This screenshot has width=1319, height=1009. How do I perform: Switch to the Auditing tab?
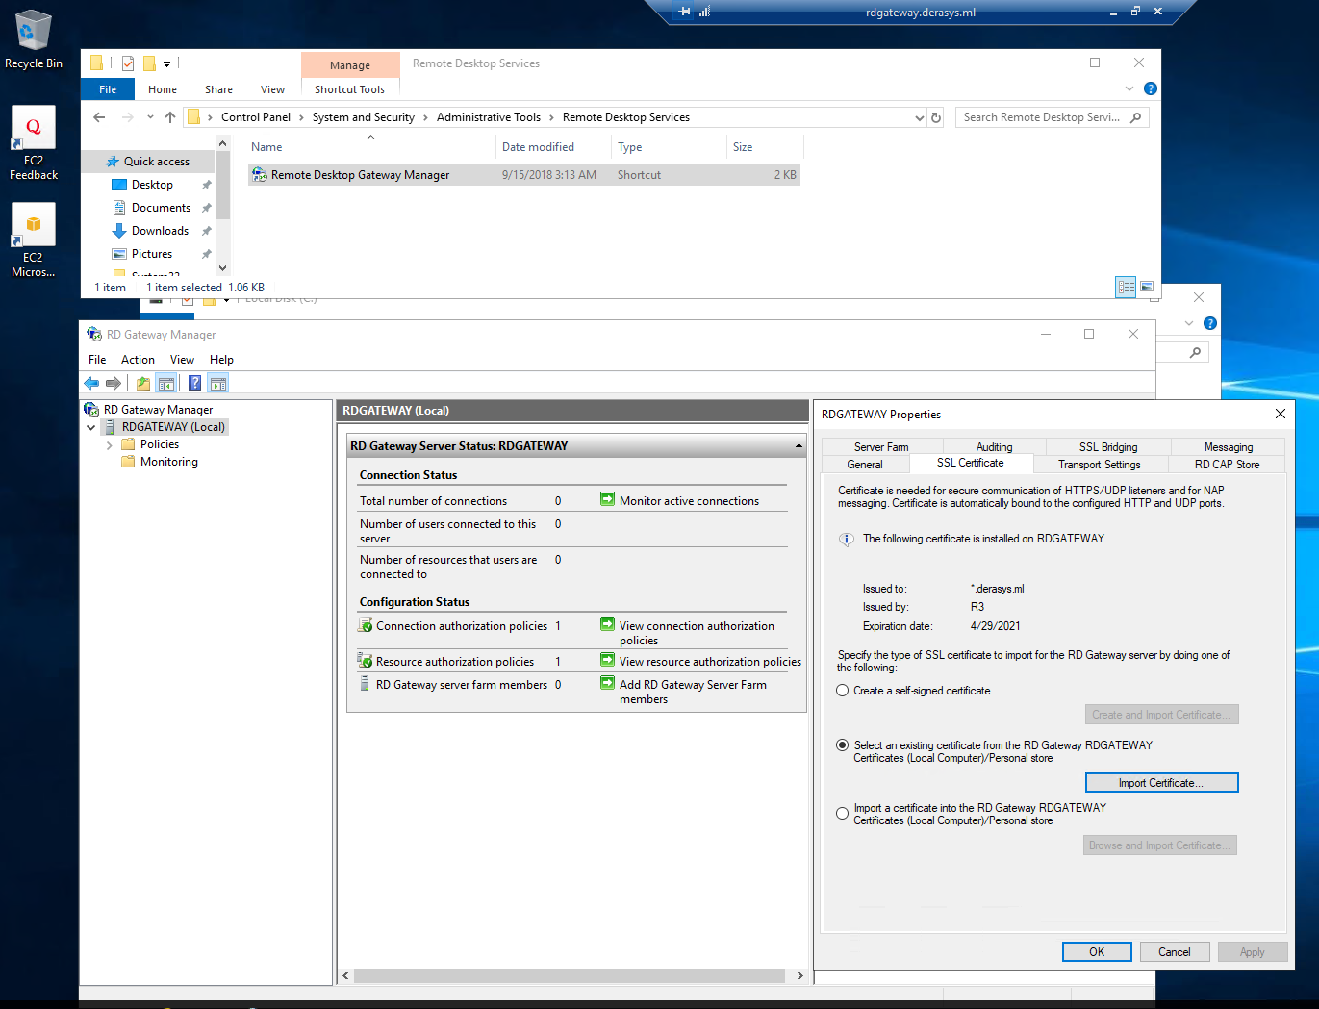[x=995, y=447]
